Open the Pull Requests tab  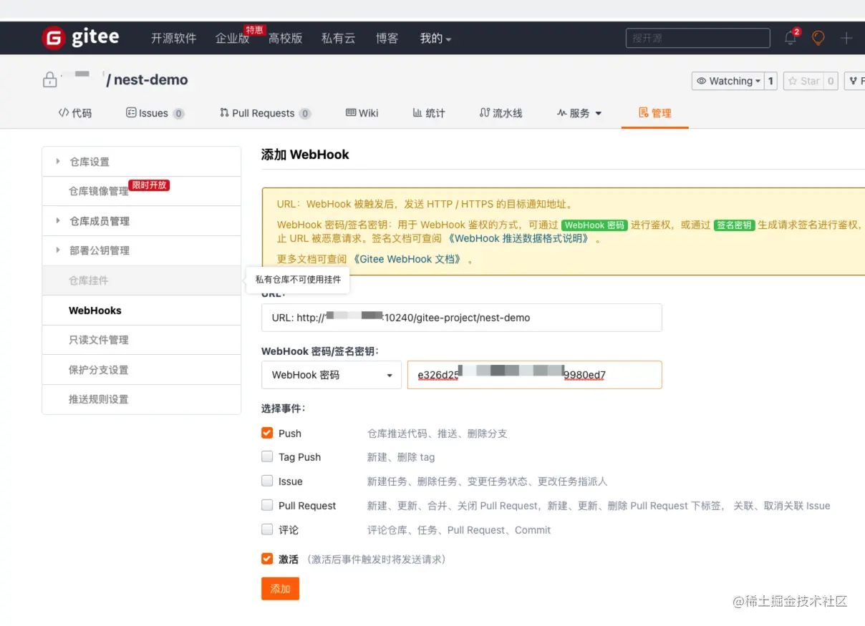[265, 113]
